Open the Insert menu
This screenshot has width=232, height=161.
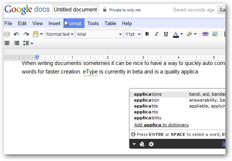click(x=54, y=23)
